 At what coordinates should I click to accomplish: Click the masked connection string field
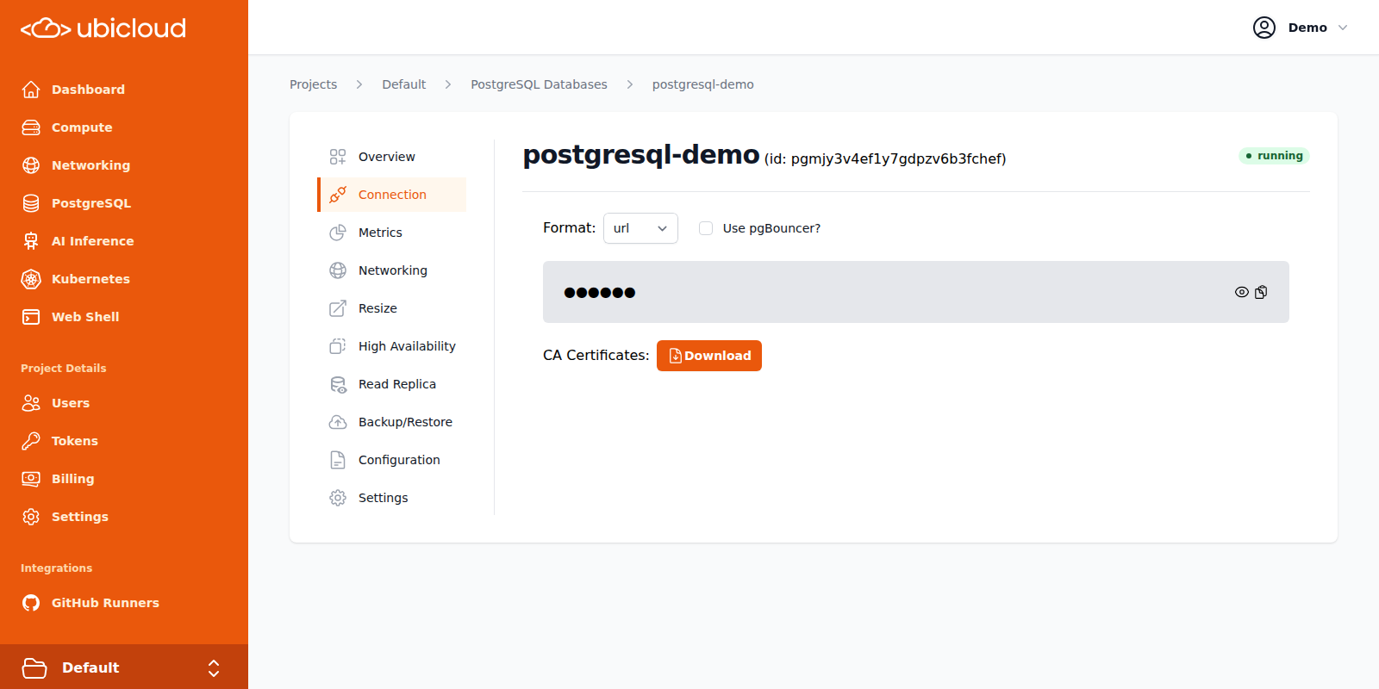tap(916, 292)
